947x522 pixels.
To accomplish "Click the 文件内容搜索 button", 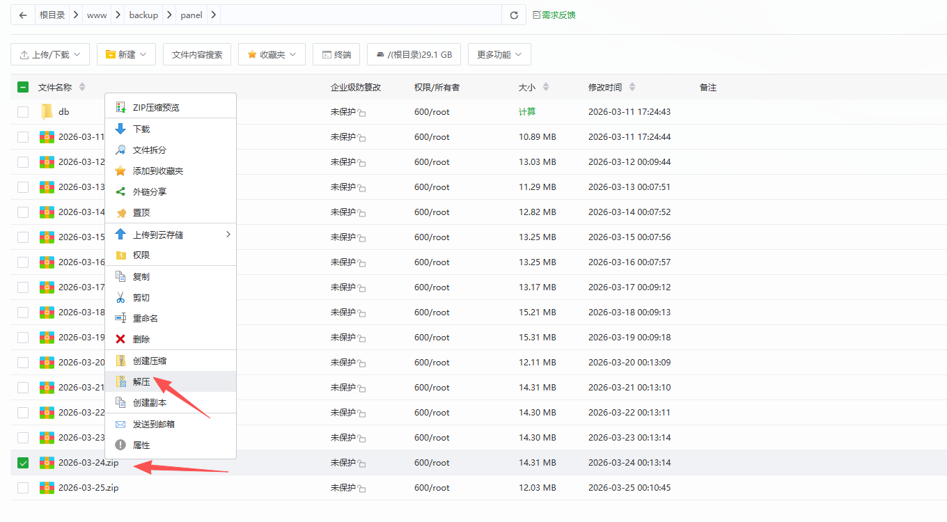I will (198, 54).
